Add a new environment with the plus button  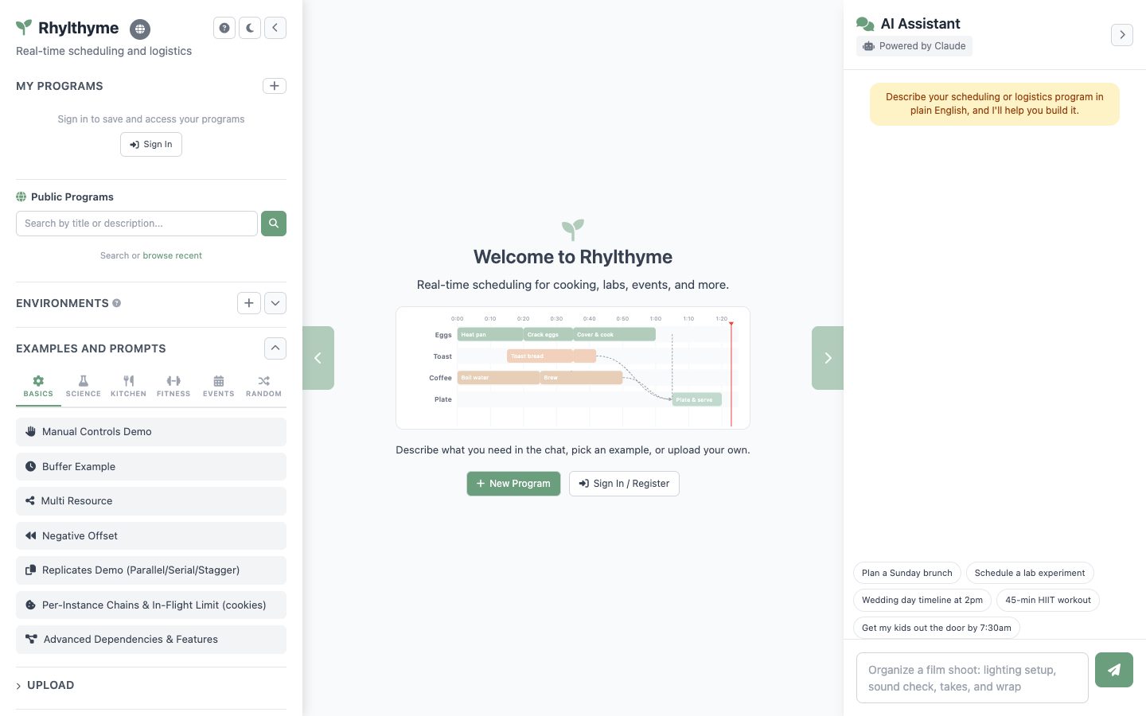(x=249, y=303)
